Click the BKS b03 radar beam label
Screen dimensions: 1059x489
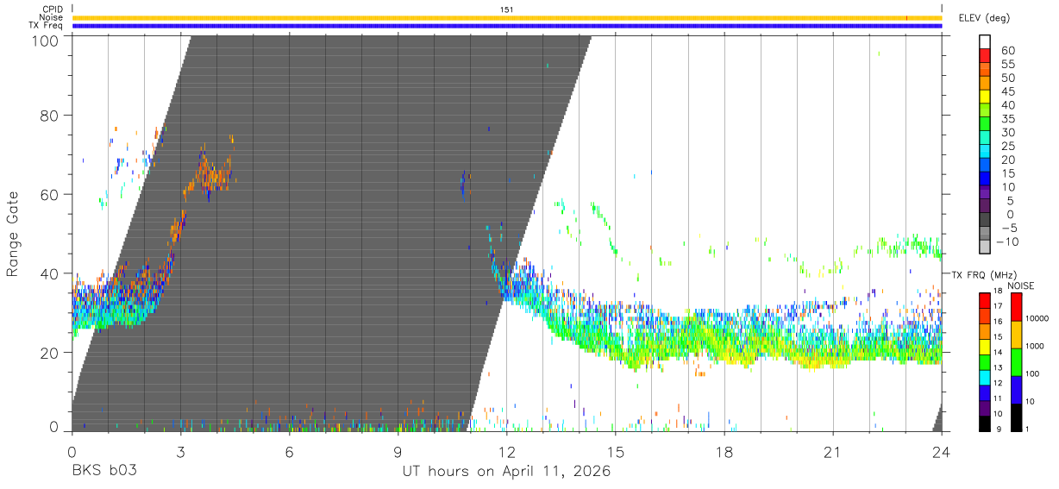tap(103, 472)
